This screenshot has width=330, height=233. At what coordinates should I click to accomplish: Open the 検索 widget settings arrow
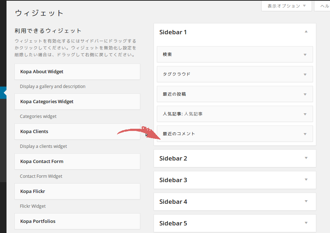pos(305,55)
